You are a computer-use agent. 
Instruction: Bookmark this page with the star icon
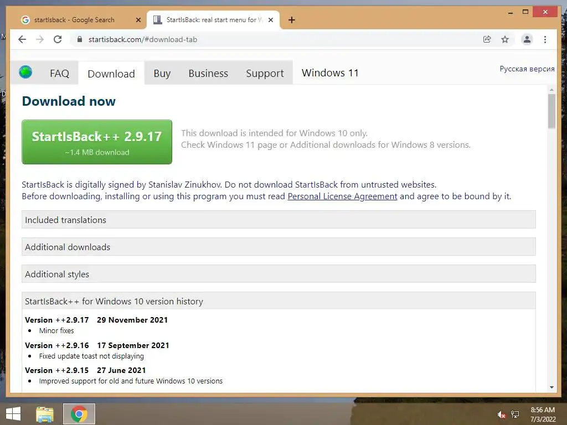click(x=505, y=39)
